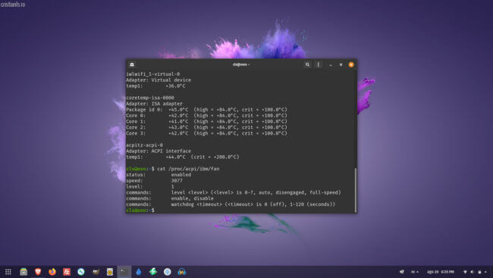Click the battery status tray icon
493x278 pixels.
(479, 272)
